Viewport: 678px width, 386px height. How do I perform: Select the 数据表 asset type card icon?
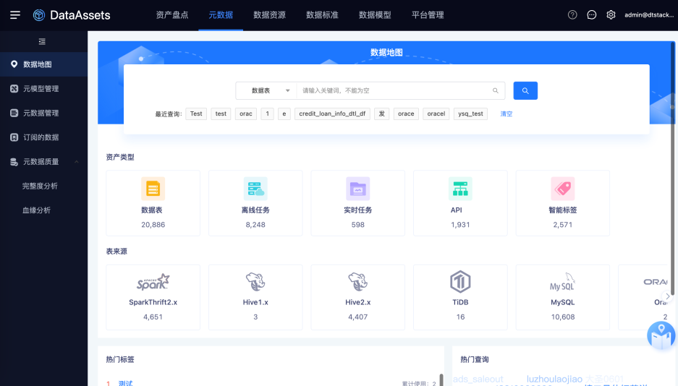coord(153,189)
